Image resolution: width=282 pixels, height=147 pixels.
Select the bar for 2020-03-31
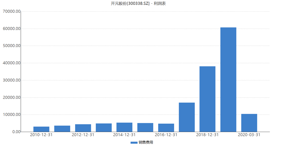coord(249,123)
